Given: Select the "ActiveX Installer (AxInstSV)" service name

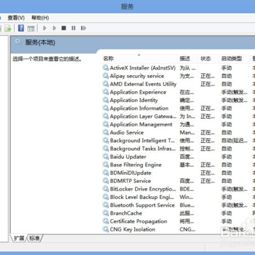Looking at the screenshot, I should (x=143, y=68).
